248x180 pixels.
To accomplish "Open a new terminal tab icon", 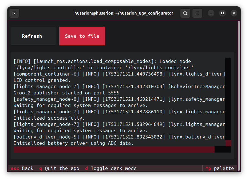I will tap(14, 13).
